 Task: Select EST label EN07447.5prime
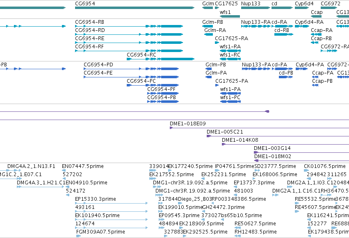[83, 166]
